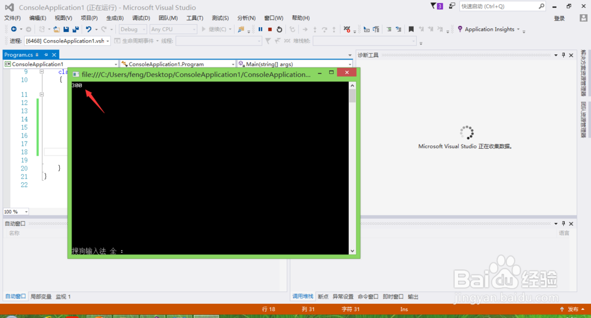
Task: Open the ConsoleApplication1 project scope dropdown
Action: 61,64
